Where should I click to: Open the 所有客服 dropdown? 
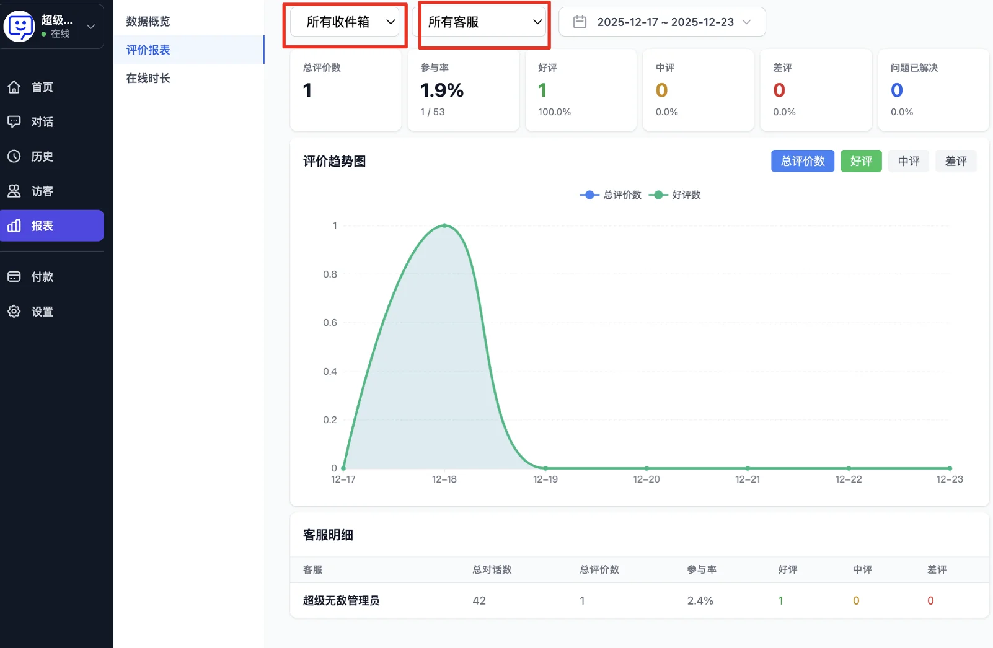[x=483, y=21]
